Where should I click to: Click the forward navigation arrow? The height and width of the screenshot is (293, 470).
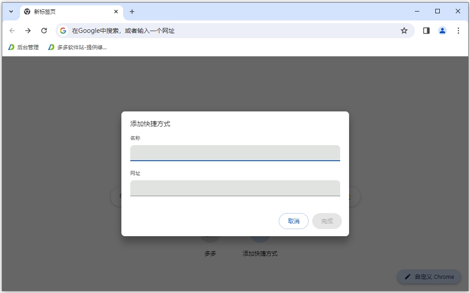[28, 30]
